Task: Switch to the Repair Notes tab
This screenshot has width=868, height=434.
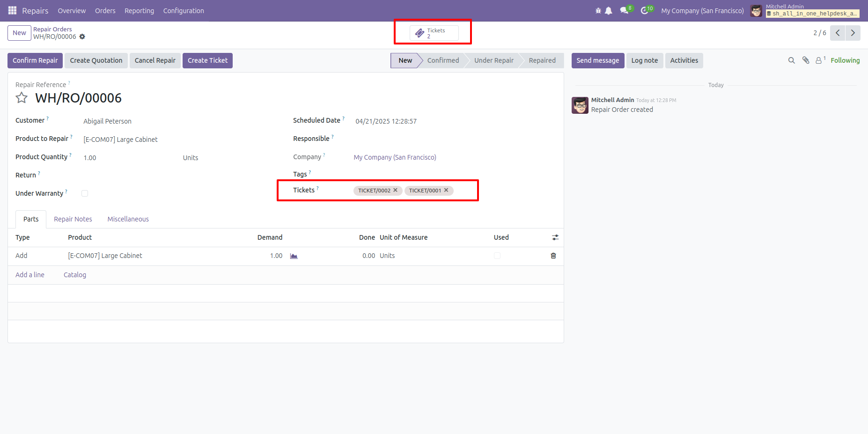Action: pos(73,219)
